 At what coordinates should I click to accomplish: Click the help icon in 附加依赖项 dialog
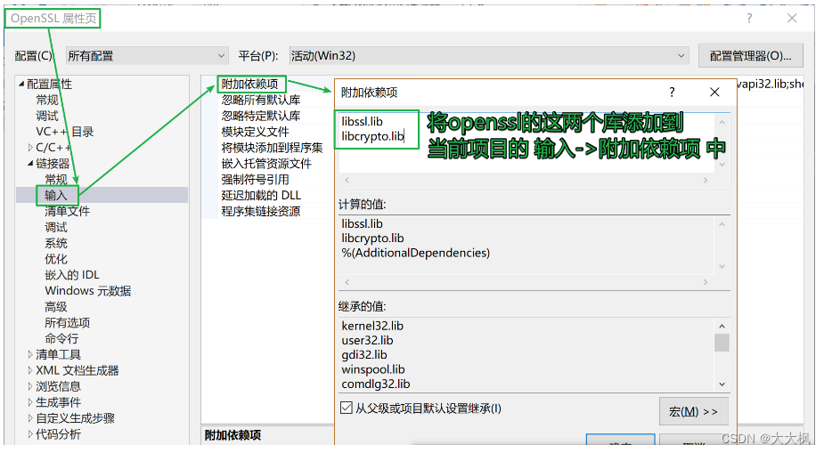click(672, 93)
